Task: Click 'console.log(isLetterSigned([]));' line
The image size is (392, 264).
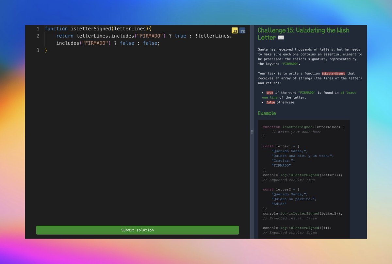Action: 297,228
